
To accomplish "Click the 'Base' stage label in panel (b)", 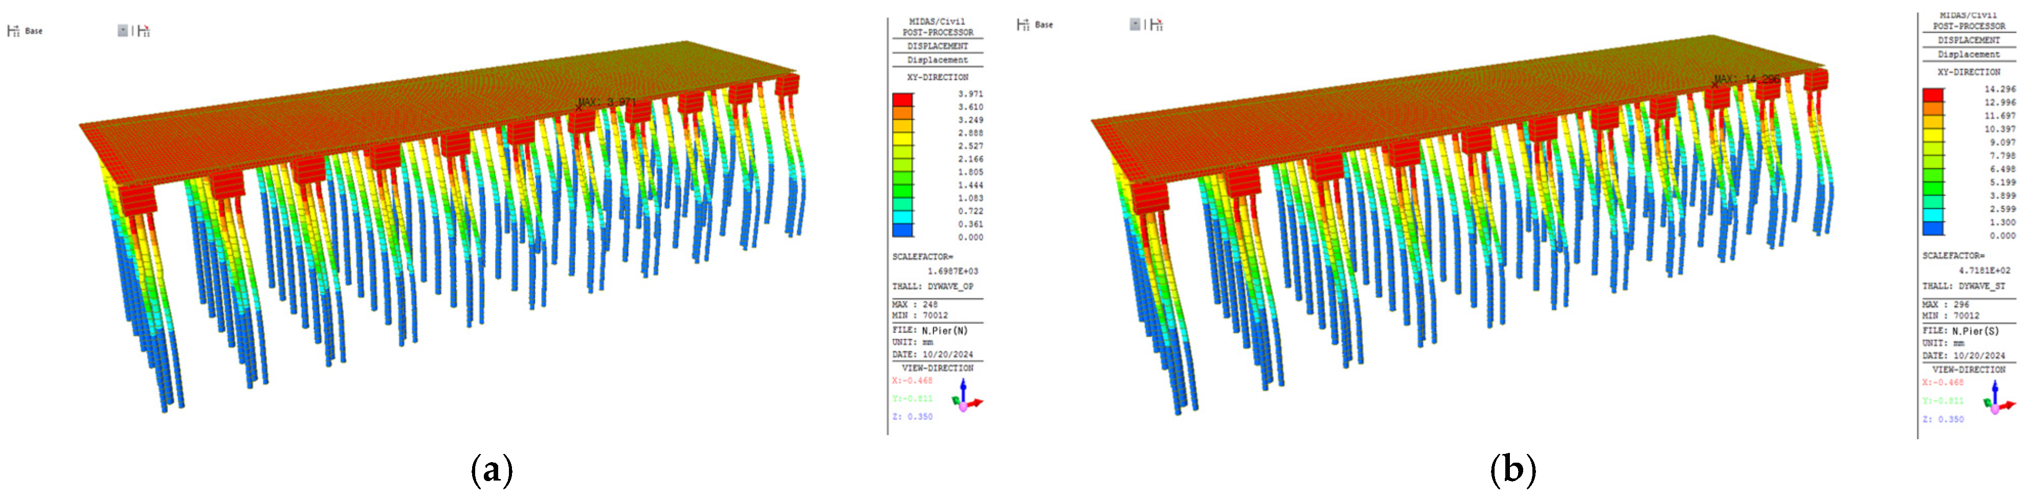I will [x=1043, y=25].
